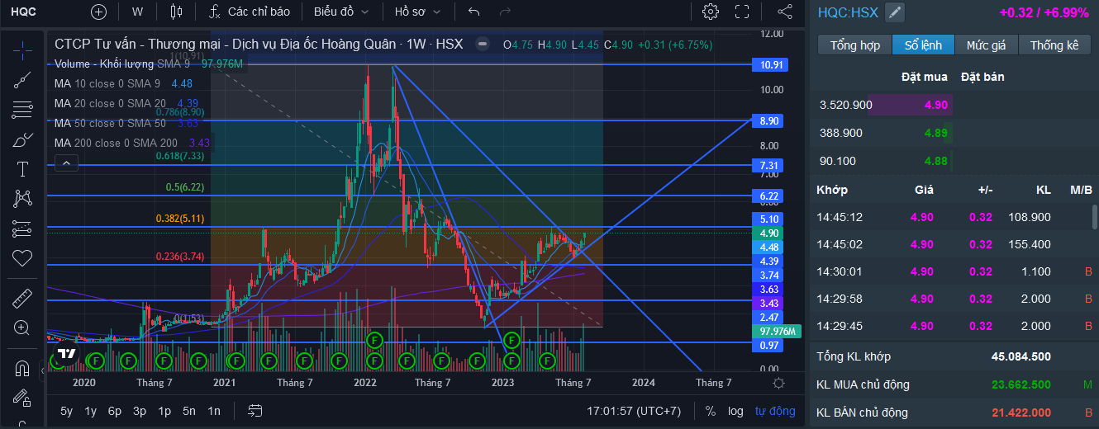This screenshot has width=1099, height=429.
Task: Click the candlestick chart style icon
Action: point(175,12)
